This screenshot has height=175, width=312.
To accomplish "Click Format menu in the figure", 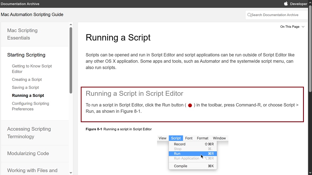I will point(203,138).
